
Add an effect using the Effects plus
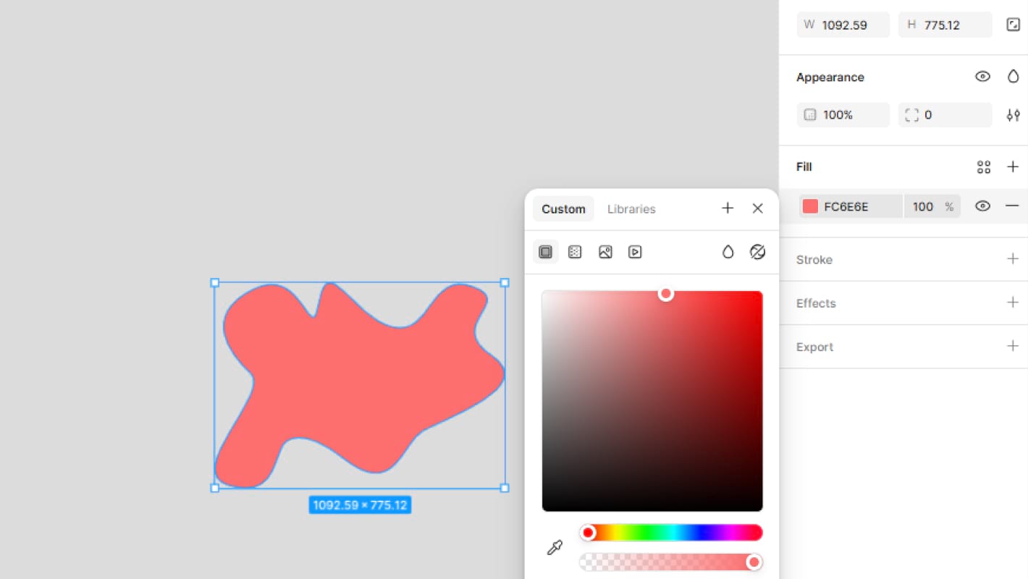coord(1013,303)
